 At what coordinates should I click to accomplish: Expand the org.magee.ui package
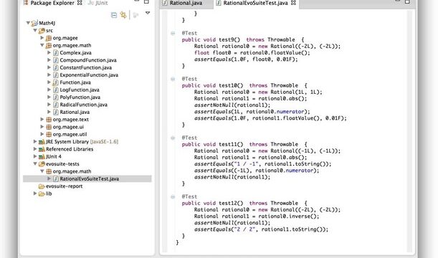pos(42,126)
